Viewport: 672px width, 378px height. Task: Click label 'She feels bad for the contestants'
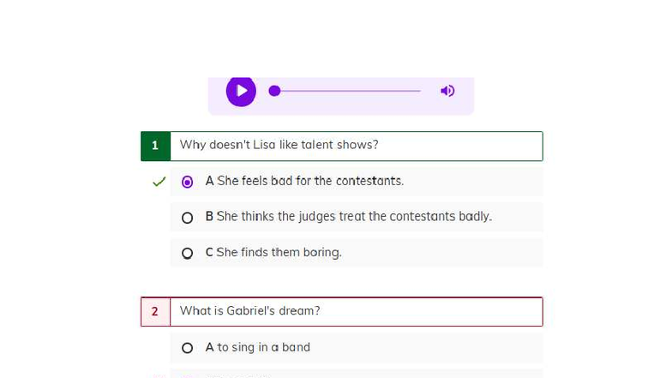click(310, 181)
